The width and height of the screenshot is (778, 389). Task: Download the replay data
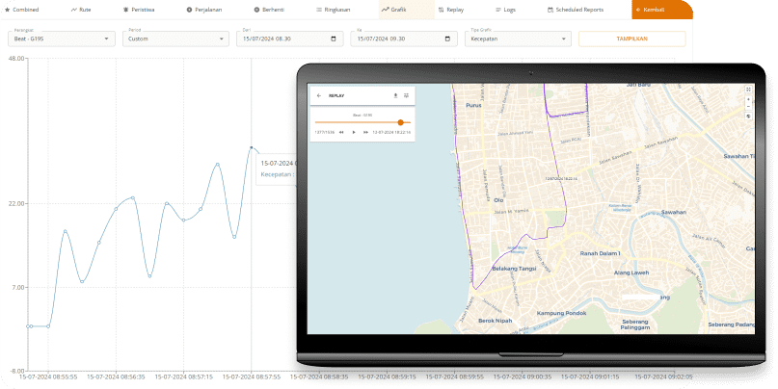[395, 96]
